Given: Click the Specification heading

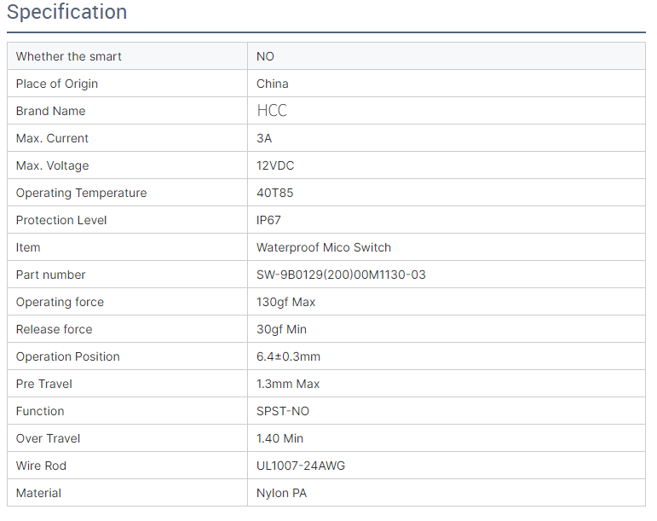Looking at the screenshot, I should coord(66,13).
